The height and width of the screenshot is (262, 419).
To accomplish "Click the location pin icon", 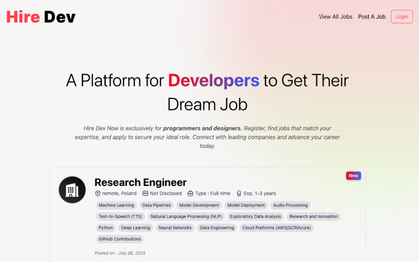I will (x=97, y=193).
